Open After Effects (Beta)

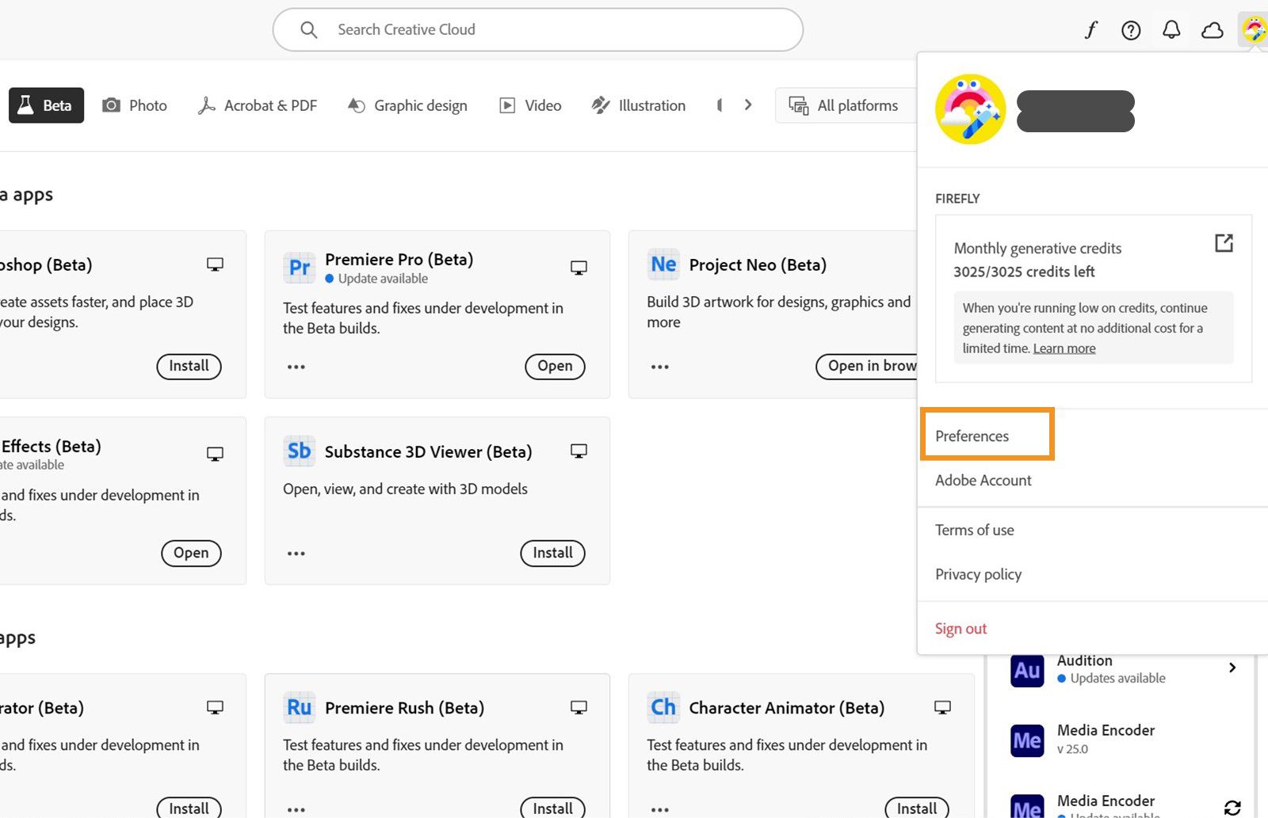click(191, 554)
